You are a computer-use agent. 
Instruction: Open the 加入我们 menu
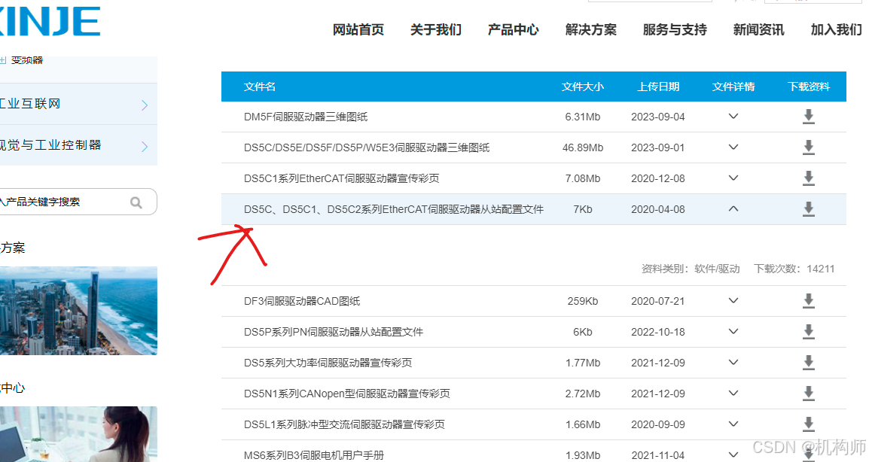pyautogui.click(x=837, y=29)
